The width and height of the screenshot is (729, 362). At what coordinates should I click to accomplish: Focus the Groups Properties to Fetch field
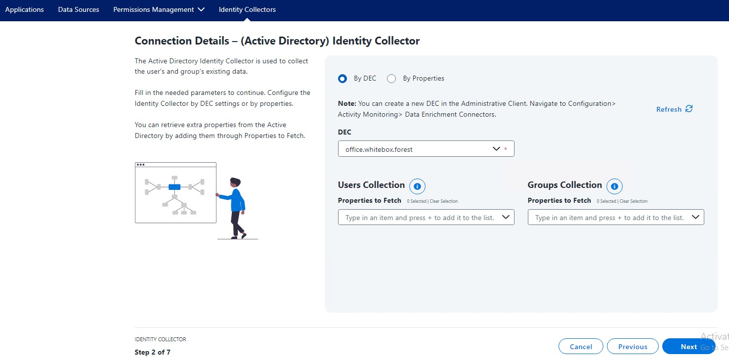pos(609,218)
